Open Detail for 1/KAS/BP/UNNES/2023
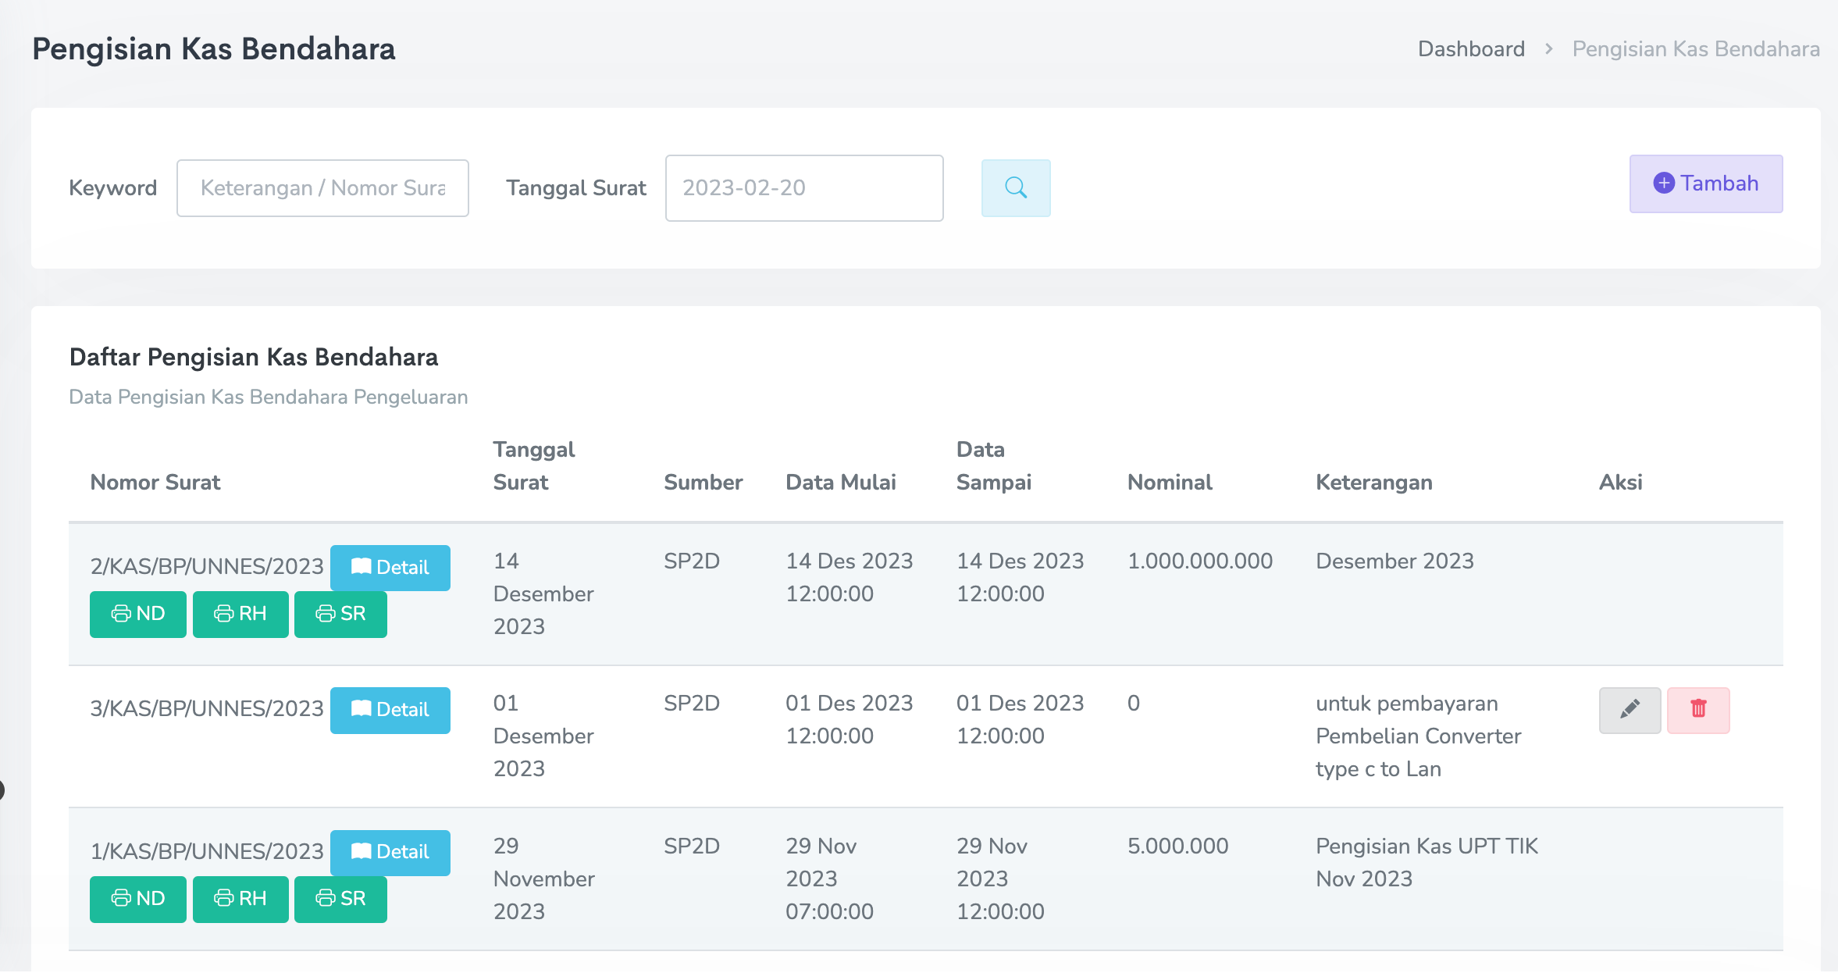The height and width of the screenshot is (973, 1838). tap(390, 852)
